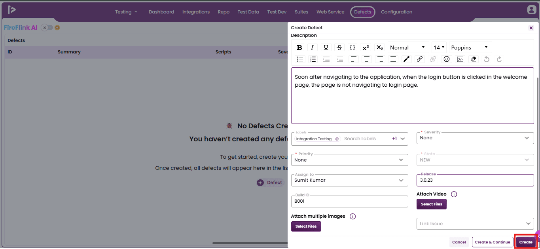Insert a hyperlink in the description
The image size is (540, 249).
pyautogui.click(x=420, y=59)
